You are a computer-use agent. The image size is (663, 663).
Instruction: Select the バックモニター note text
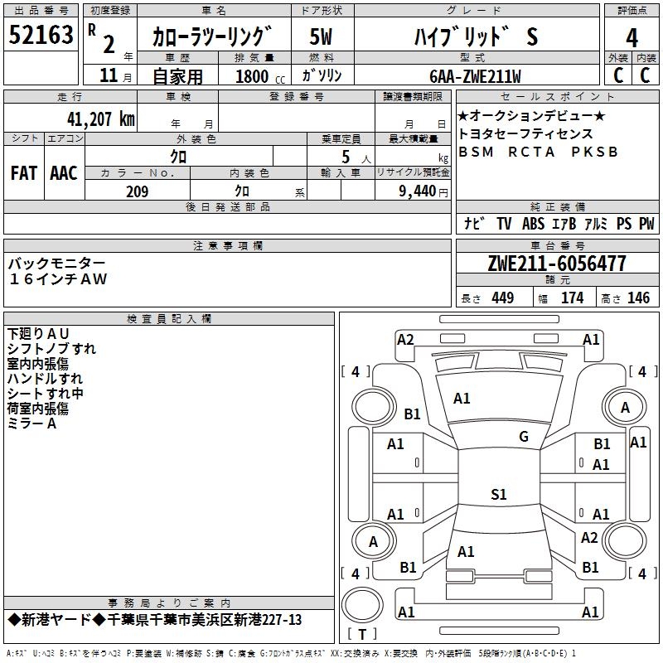(57, 264)
